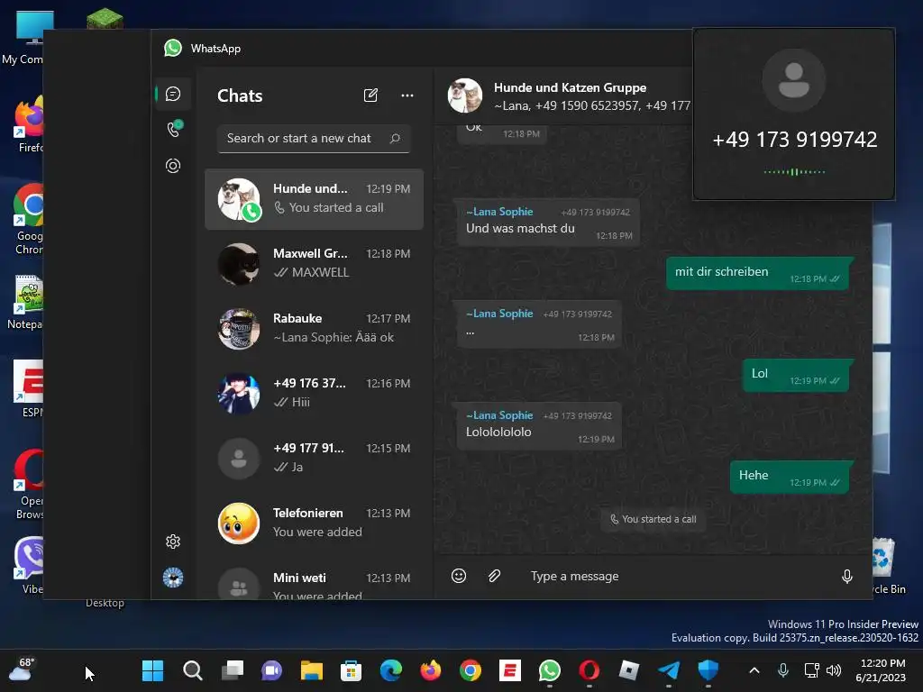The width and height of the screenshot is (923, 692).
Task: Start a new chat with compose icon
Action: (370, 96)
